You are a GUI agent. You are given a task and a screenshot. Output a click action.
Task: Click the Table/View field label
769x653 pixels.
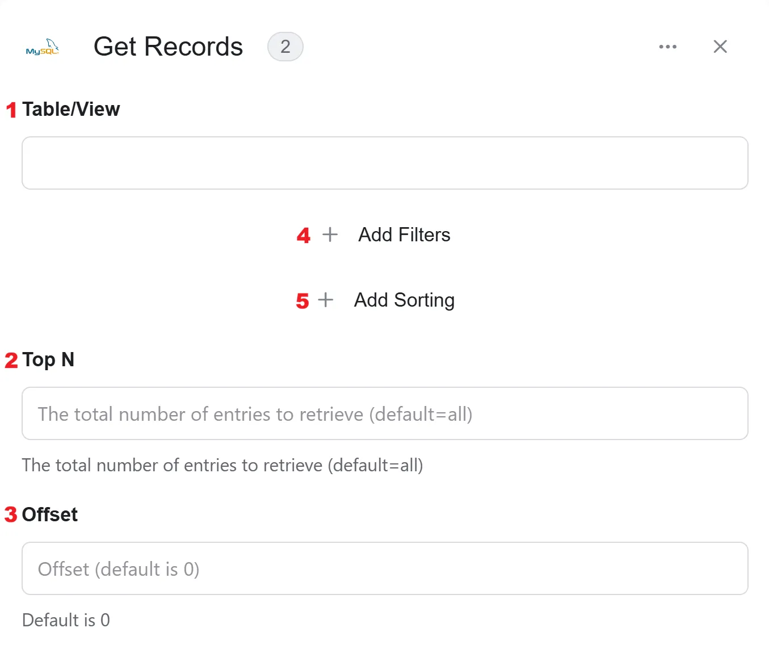pos(71,109)
